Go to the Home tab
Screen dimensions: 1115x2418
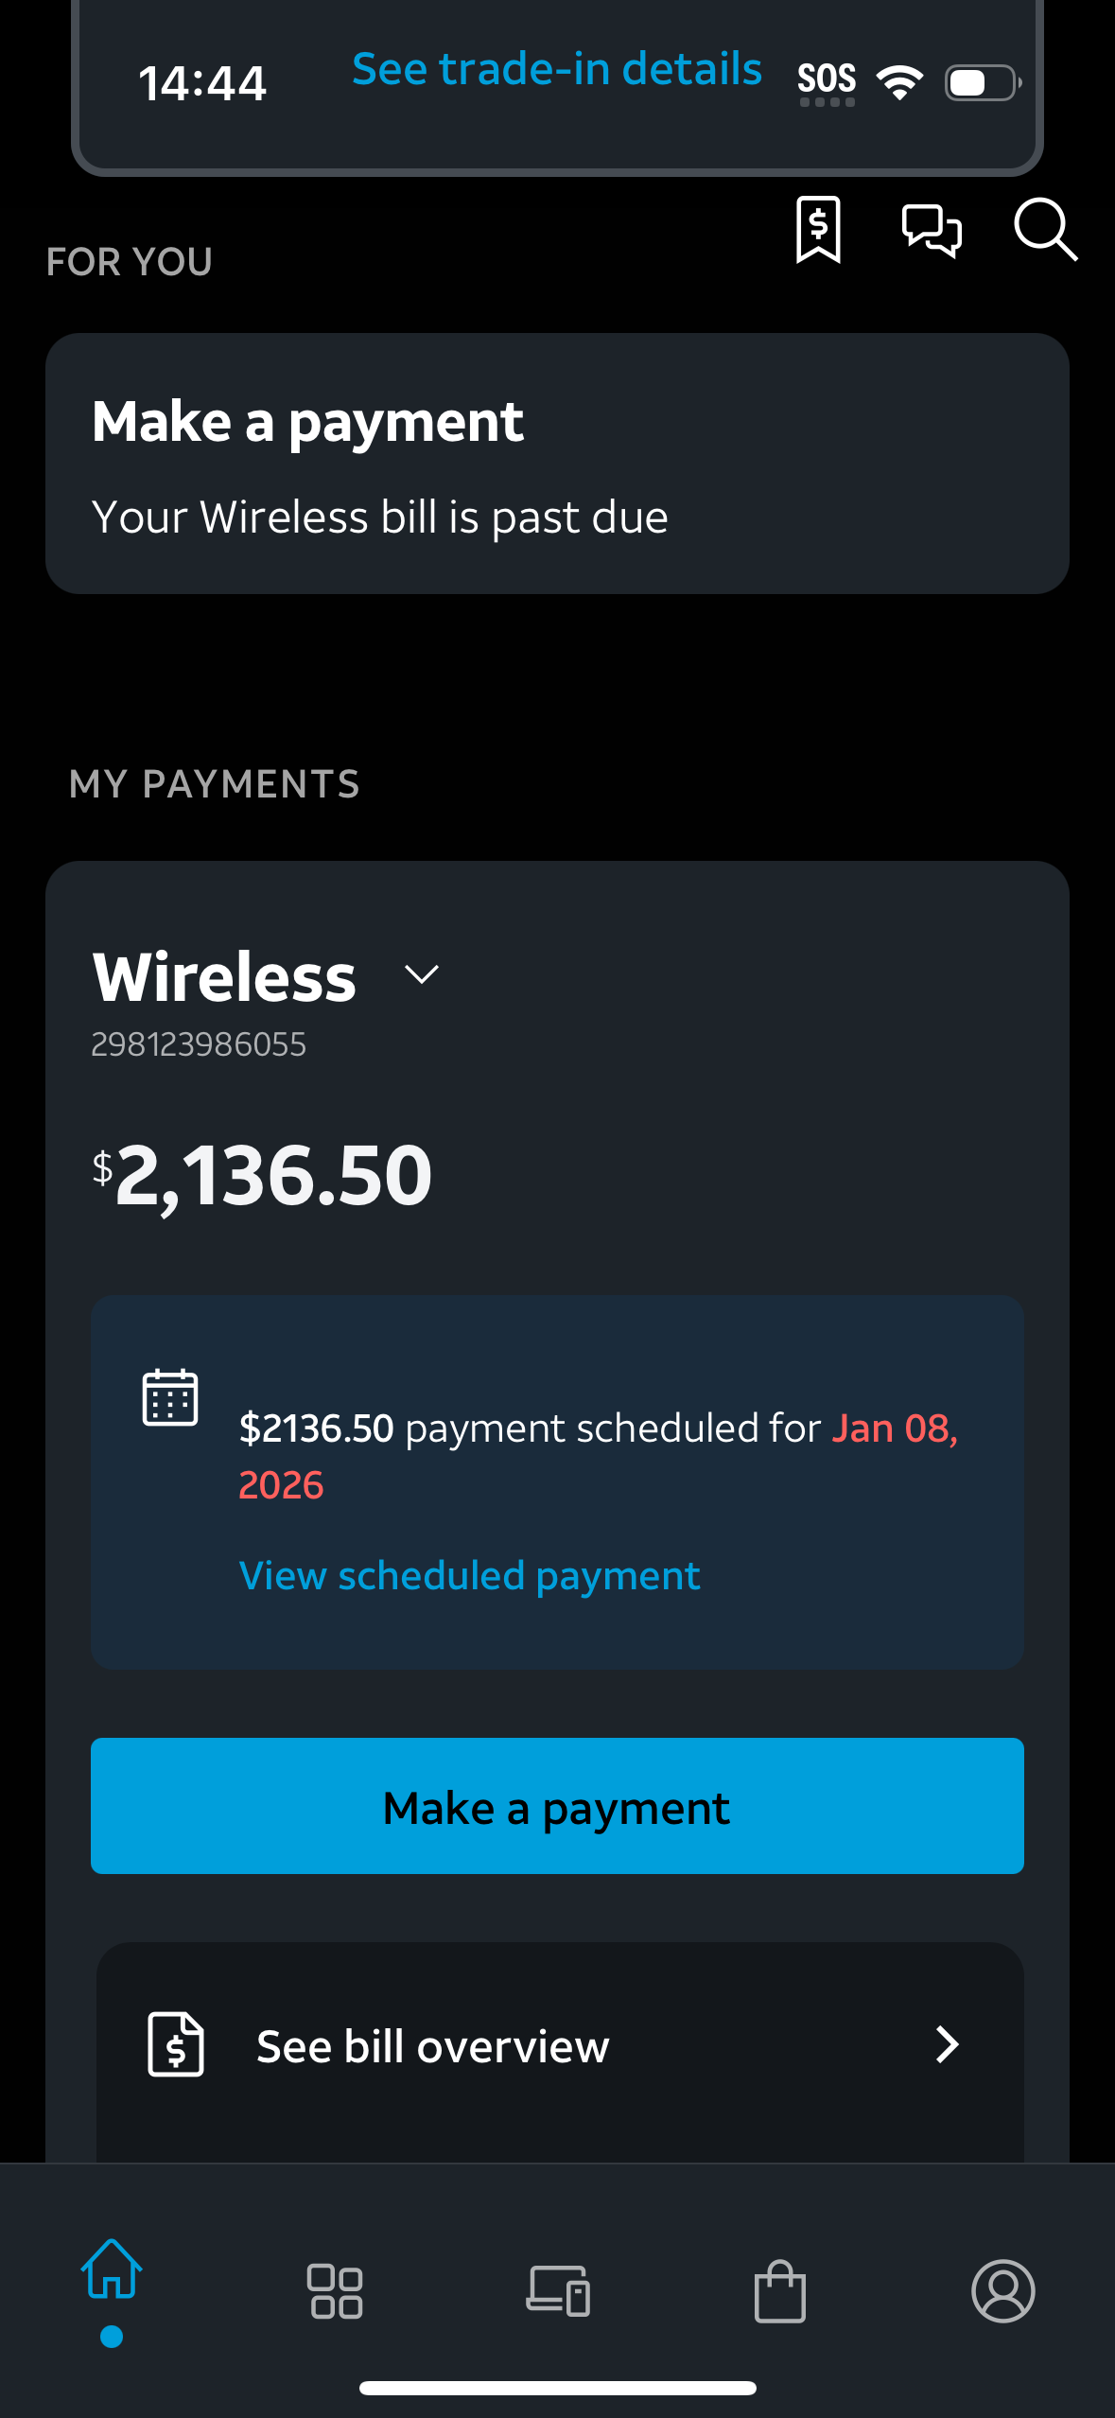[112, 2270]
